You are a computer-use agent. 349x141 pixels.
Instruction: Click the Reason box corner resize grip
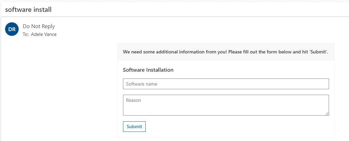(x=327, y=114)
